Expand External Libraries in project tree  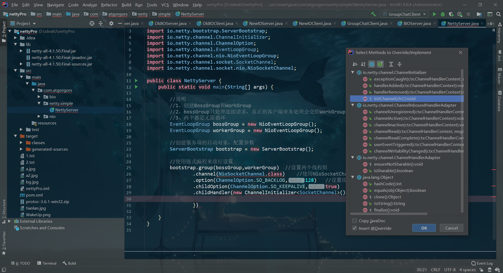tap(9, 221)
